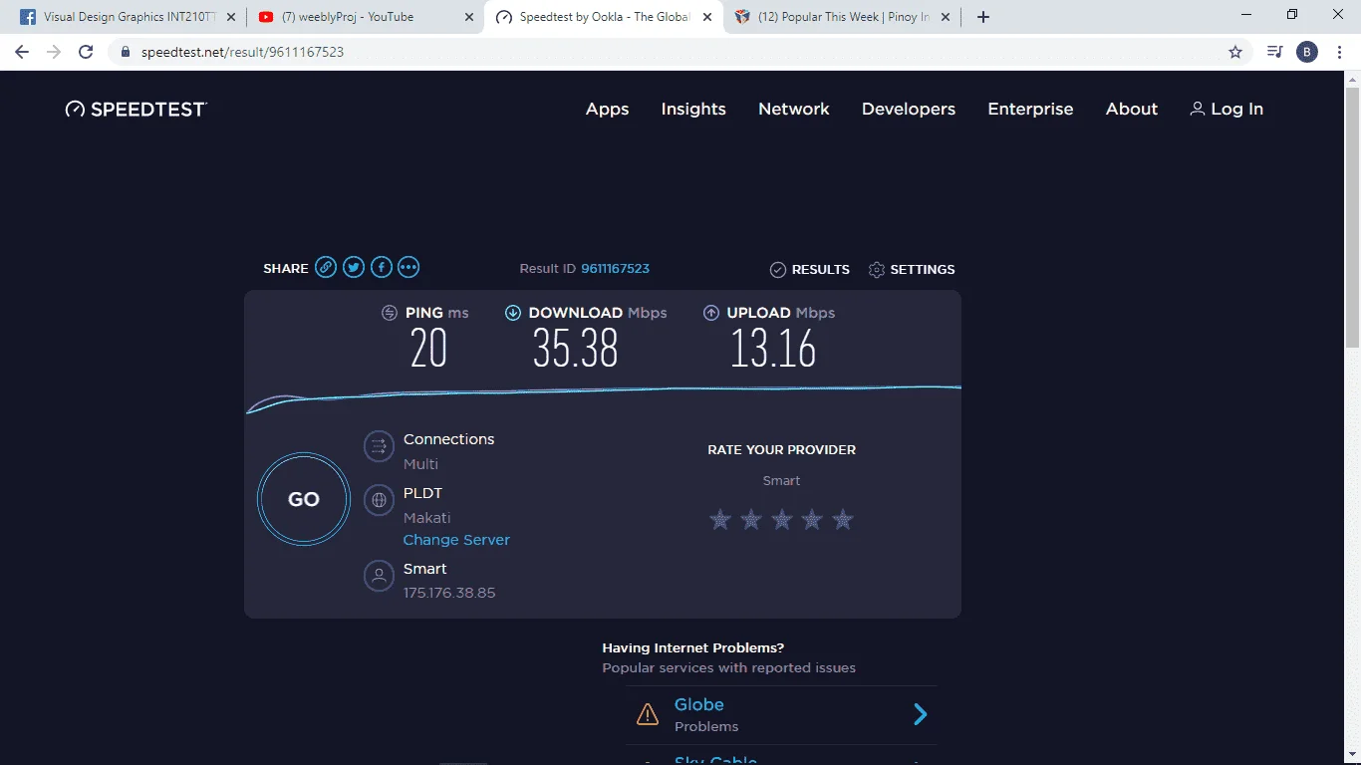Bookmark this page with the star icon
1361x765 pixels.
(1235, 52)
